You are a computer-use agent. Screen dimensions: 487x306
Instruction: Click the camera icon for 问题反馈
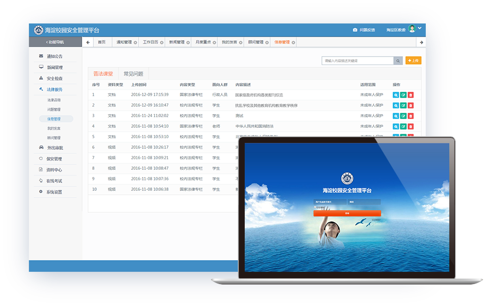[355, 30]
